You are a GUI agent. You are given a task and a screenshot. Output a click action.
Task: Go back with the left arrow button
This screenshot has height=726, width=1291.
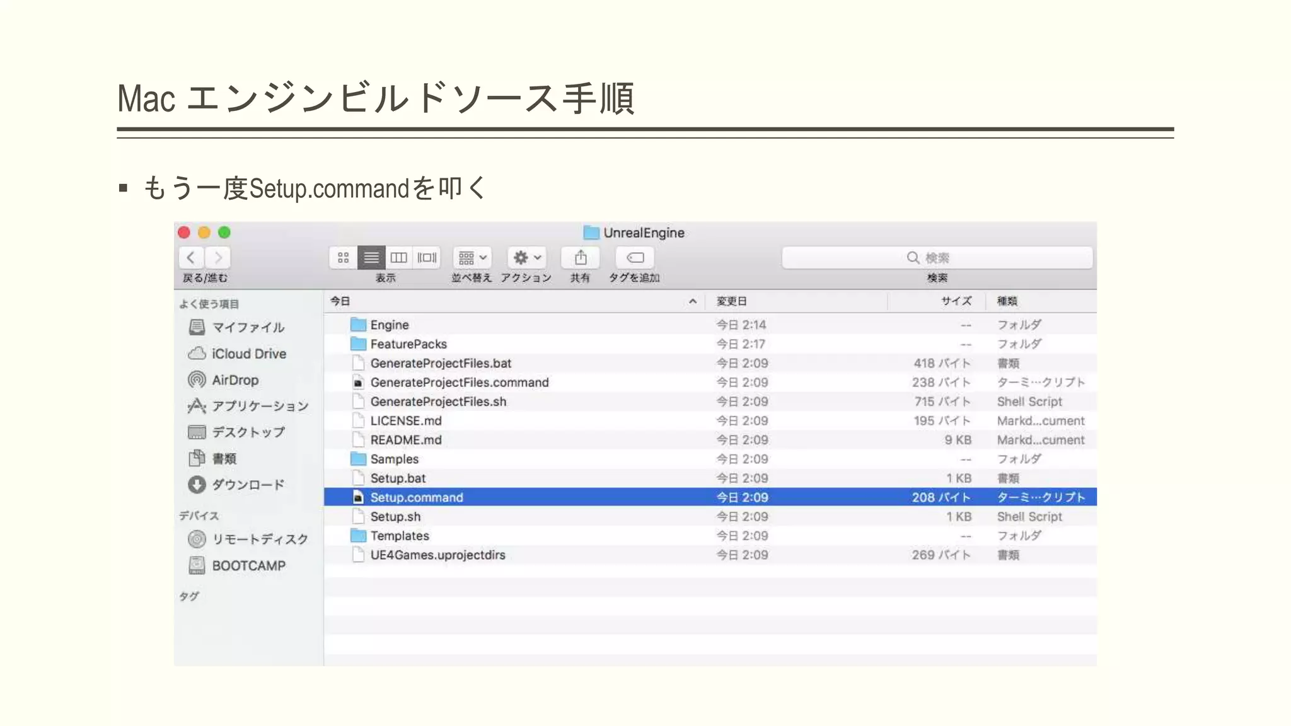pos(191,257)
